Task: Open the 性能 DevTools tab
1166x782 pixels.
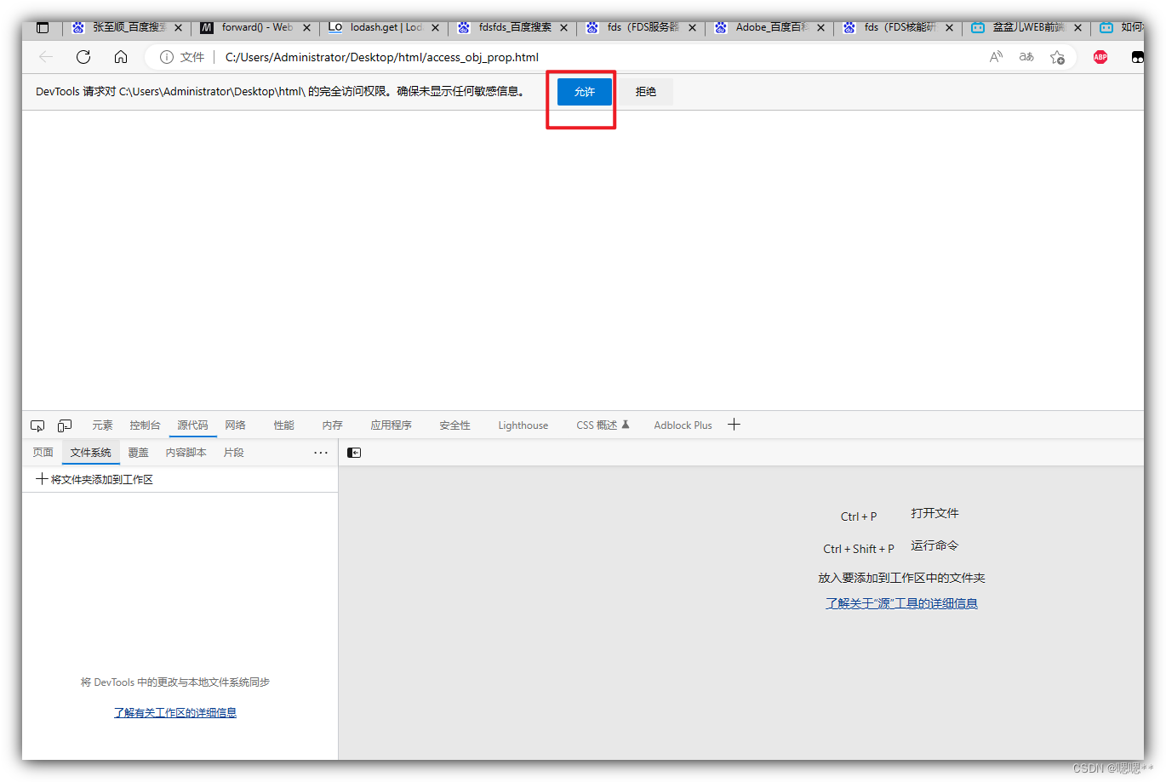Action: point(284,425)
